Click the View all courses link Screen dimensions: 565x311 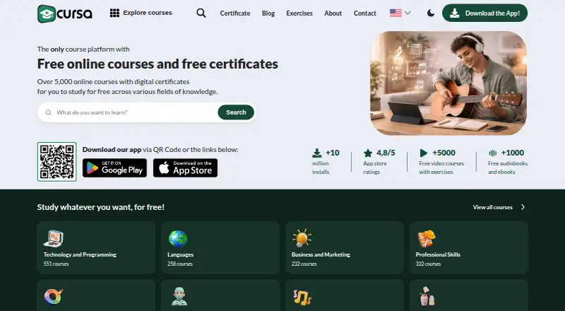click(x=492, y=207)
